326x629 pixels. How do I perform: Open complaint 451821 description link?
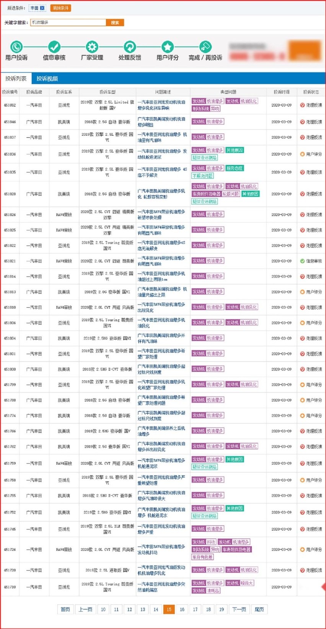[161, 261]
